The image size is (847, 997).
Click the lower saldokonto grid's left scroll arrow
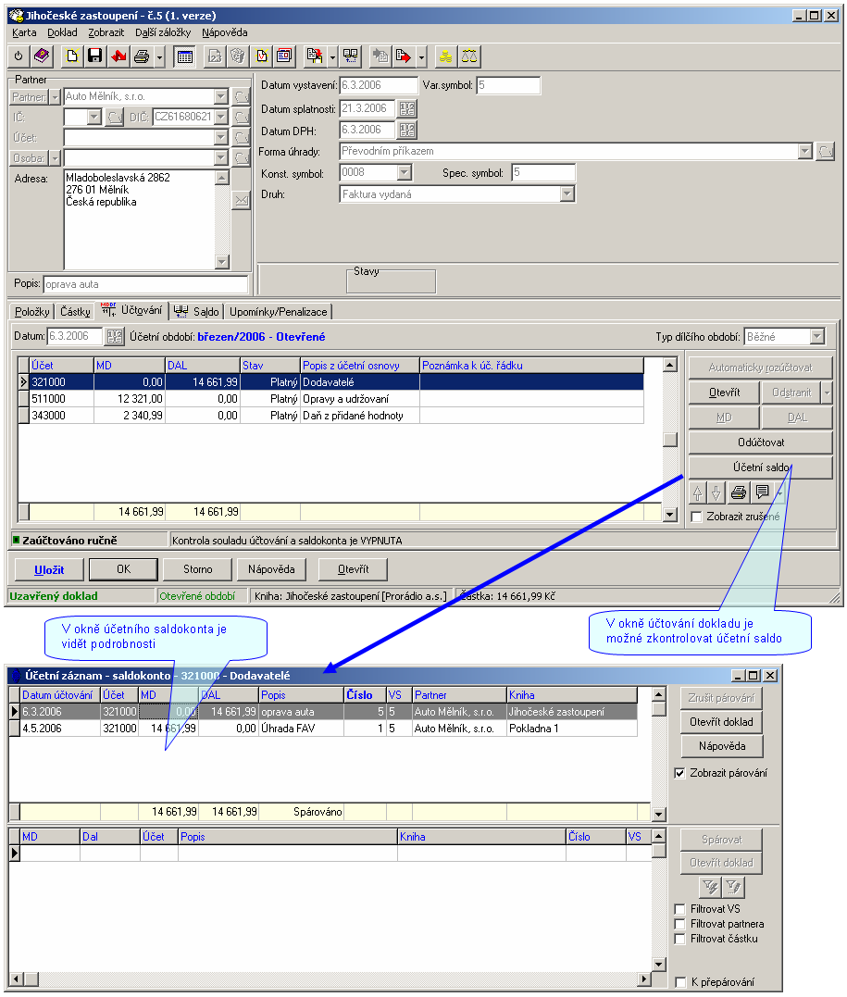click(x=16, y=979)
